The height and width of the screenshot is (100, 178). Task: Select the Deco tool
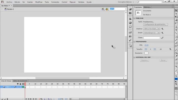(176, 46)
